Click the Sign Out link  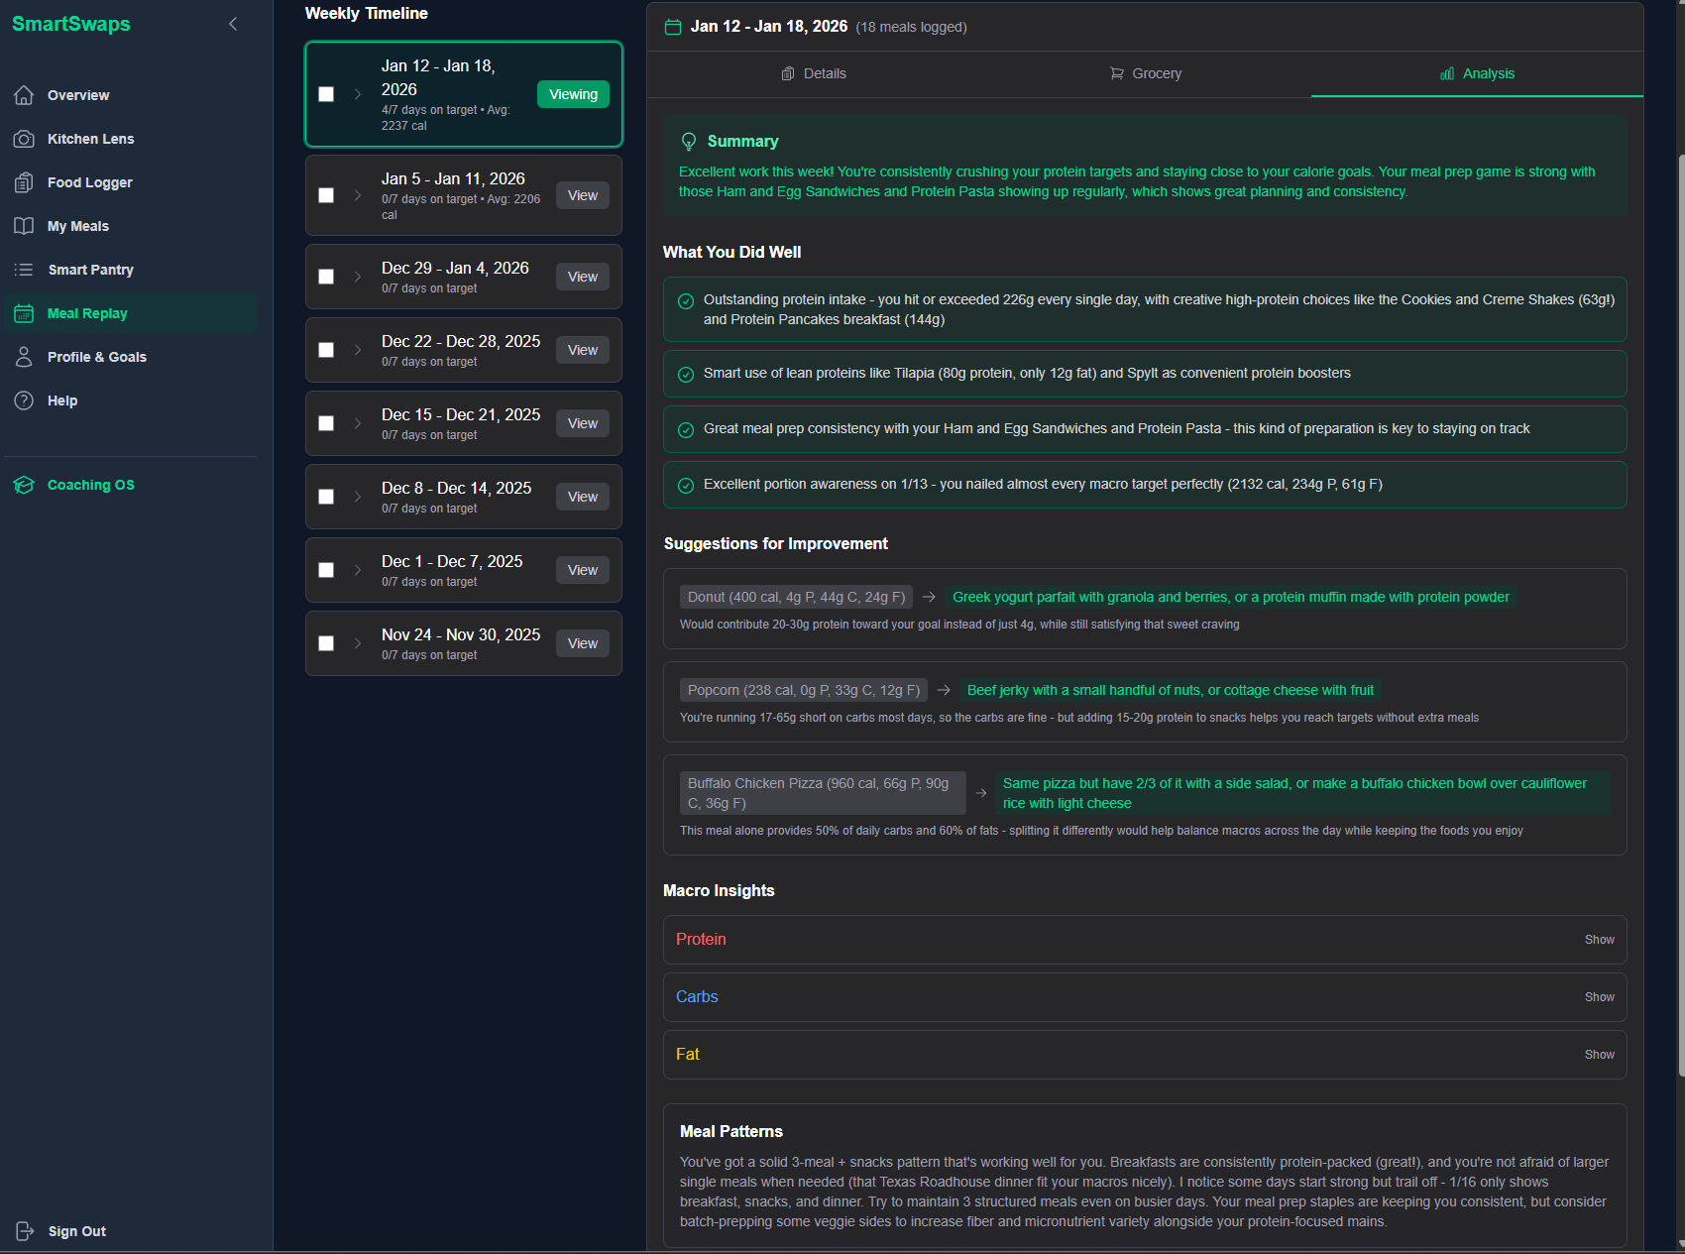tap(76, 1231)
